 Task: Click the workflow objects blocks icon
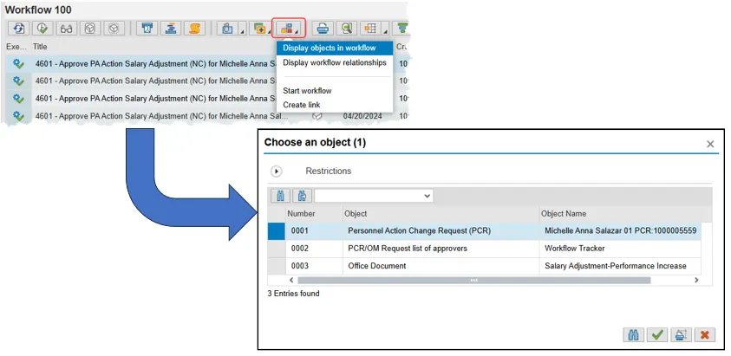pyautogui.click(x=286, y=29)
